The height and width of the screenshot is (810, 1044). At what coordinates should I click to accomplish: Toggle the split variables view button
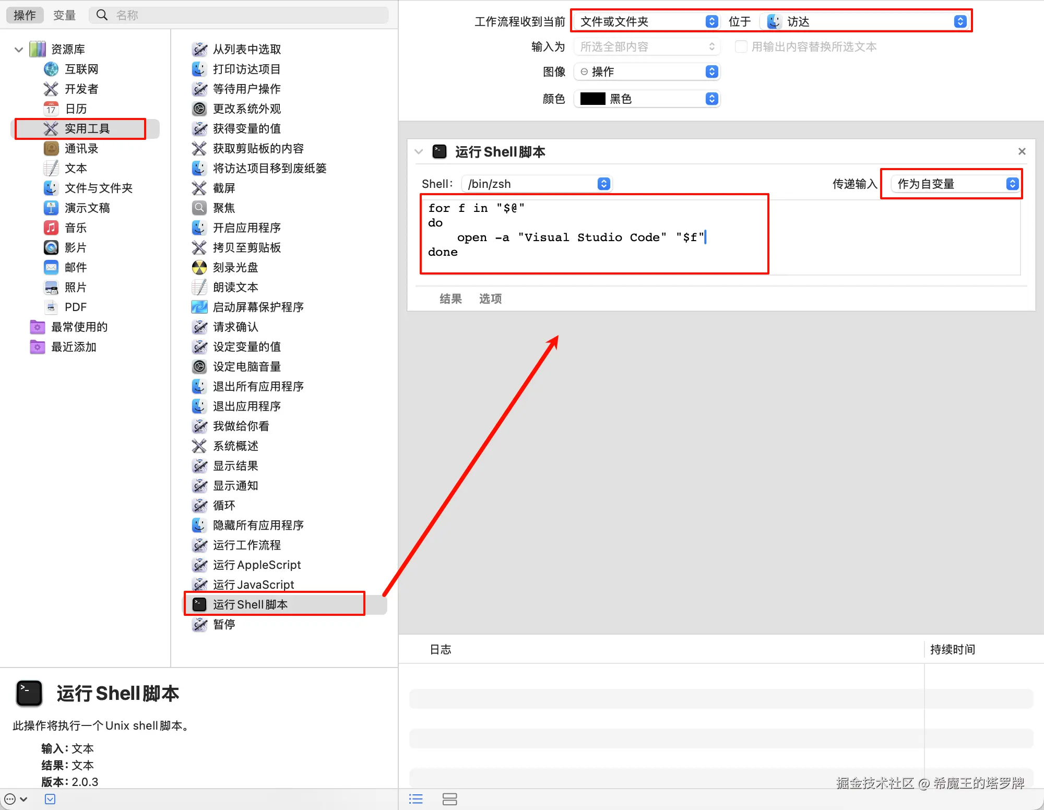(x=449, y=799)
